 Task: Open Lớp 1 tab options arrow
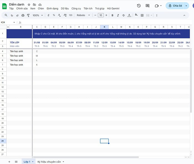33,162
